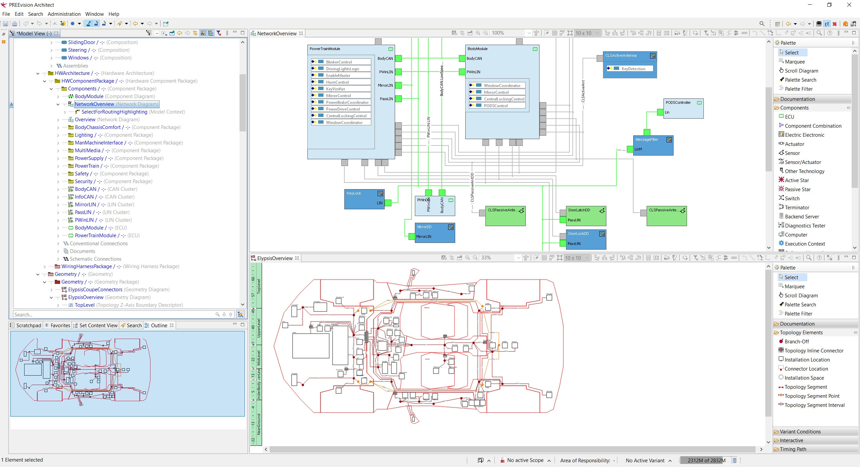The width and height of the screenshot is (860, 467).
Task: Click the Save icon in the main toolbar
Action: [5, 24]
